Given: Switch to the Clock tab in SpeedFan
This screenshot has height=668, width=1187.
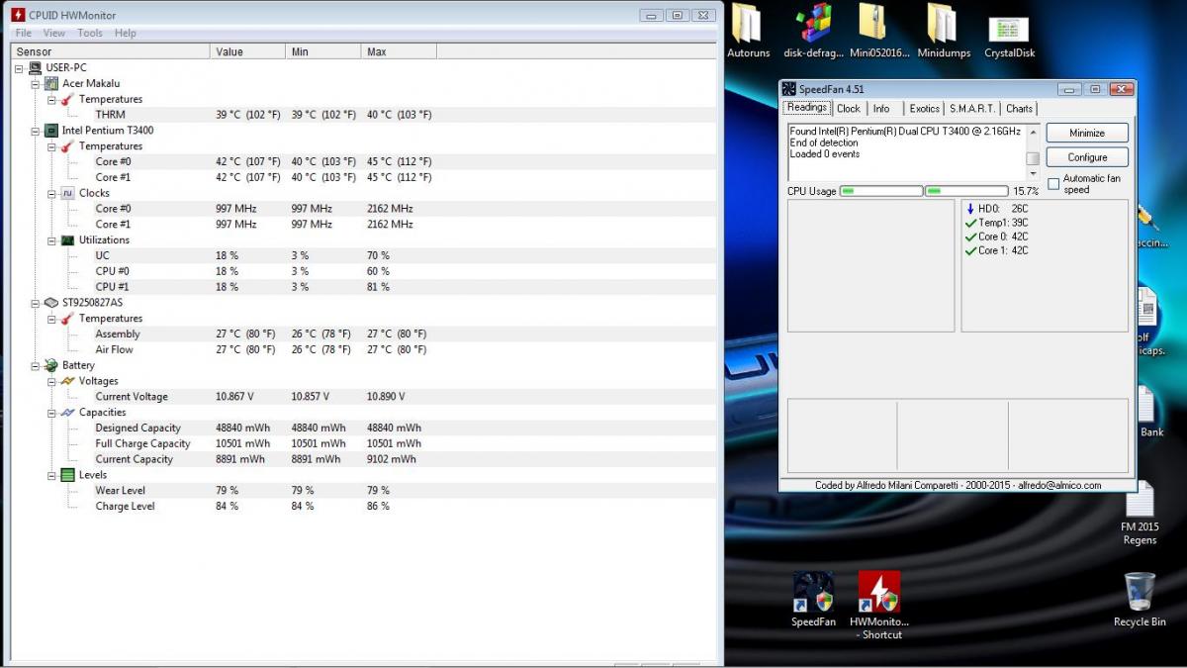Looking at the screenshot, I should pos(849,109).
